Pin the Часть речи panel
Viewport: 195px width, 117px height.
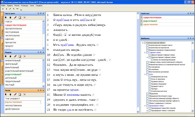(x=41, y=13)
